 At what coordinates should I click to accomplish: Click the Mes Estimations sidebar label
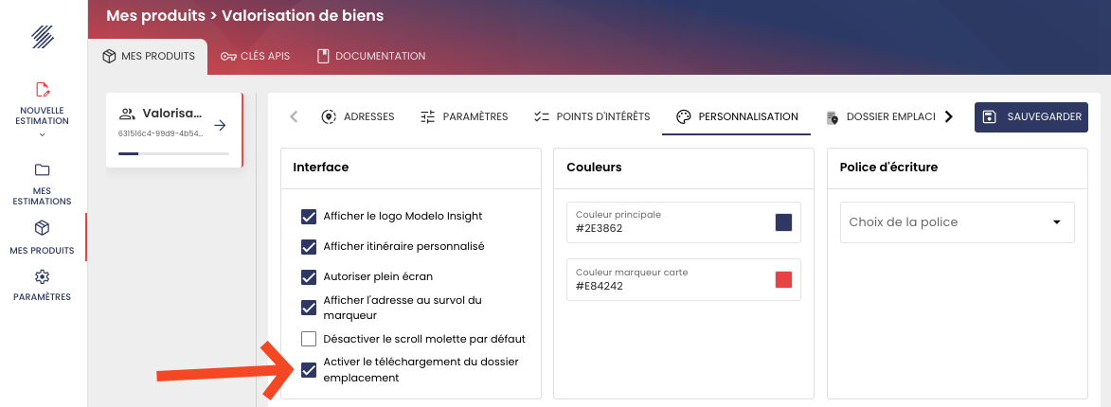[42, 196]
